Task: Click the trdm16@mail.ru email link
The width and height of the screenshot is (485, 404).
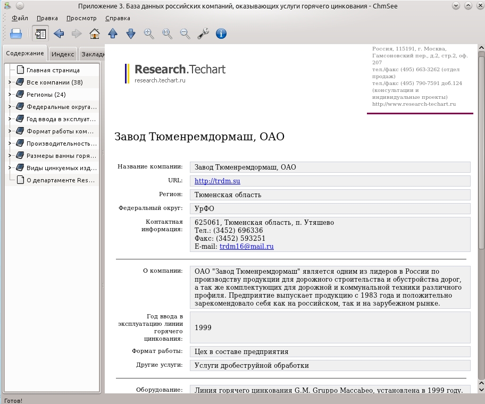Action: pyautogui.click(x=247, y=246)
